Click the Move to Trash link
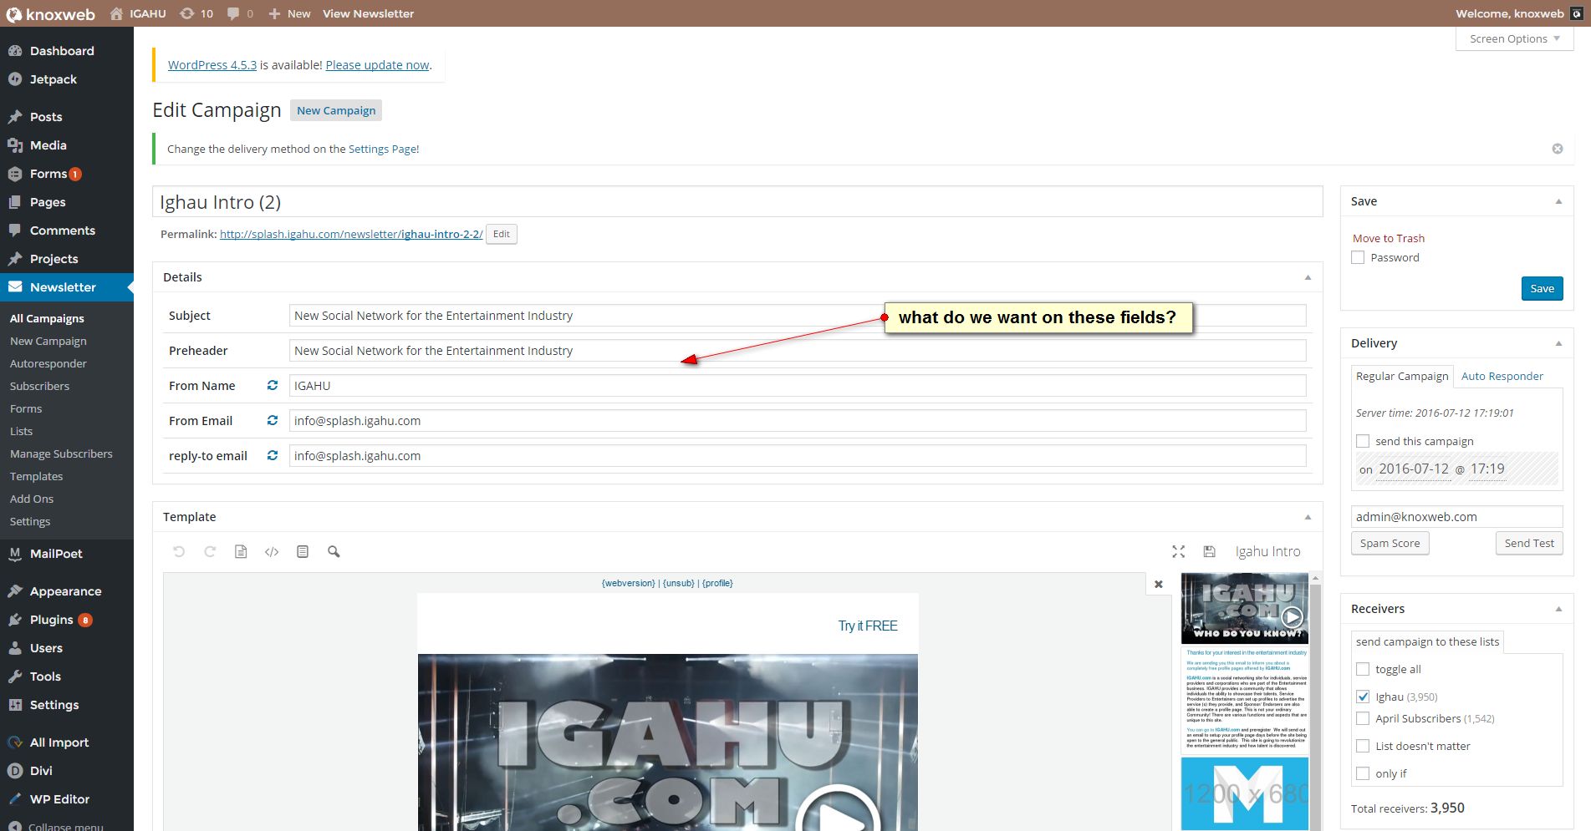 click(1389, 238)
